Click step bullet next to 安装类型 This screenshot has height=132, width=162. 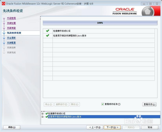click(x=4, y=28)
